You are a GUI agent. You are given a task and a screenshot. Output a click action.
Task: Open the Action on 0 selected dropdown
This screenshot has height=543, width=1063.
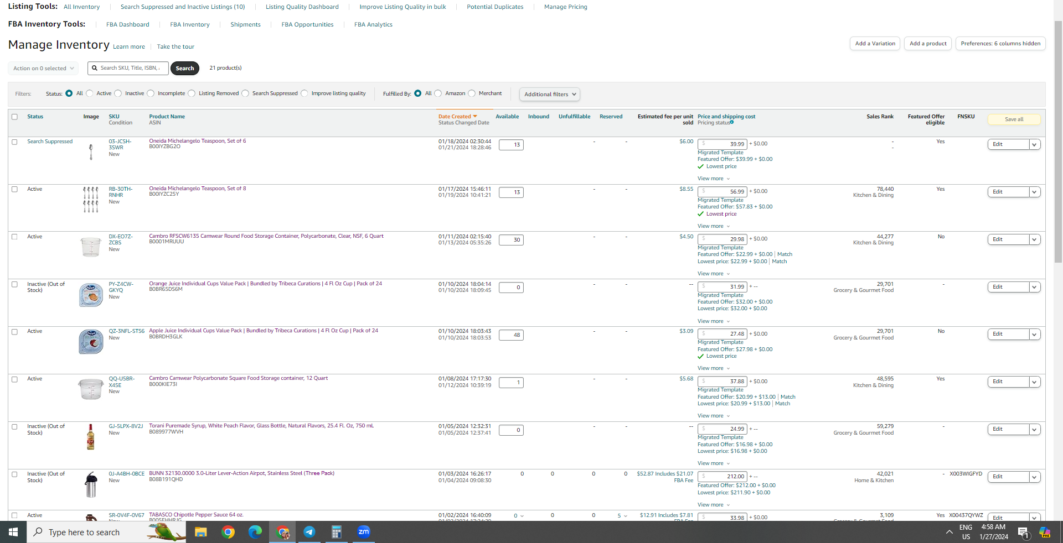[x=43, y=69]
